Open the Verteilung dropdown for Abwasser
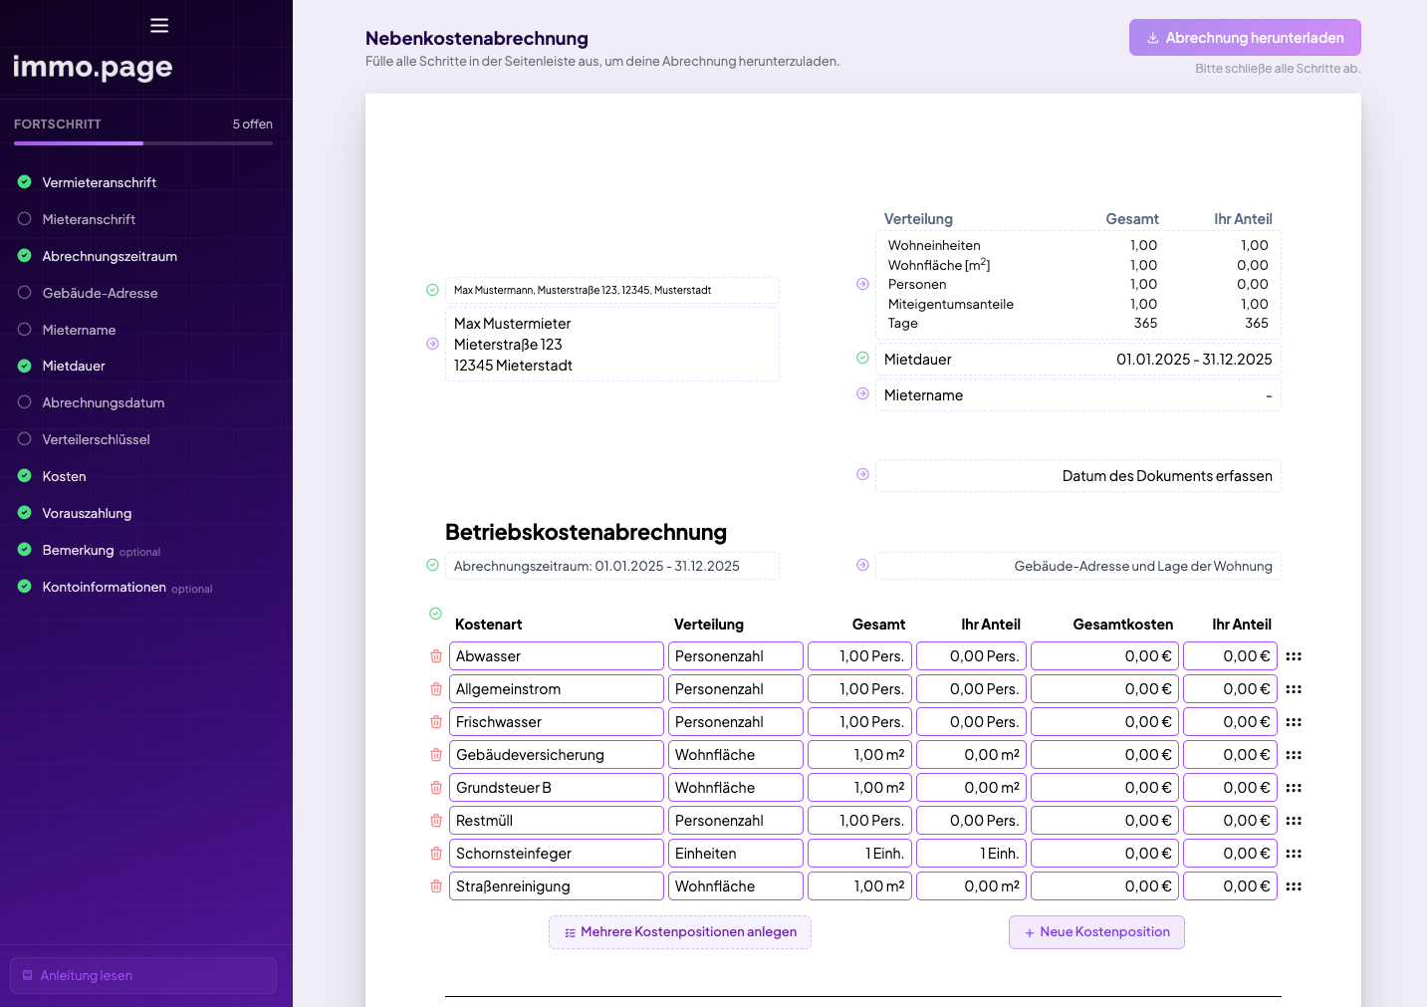The image size is (1427, 1007). pyautogui.click(x=735, y=655)
